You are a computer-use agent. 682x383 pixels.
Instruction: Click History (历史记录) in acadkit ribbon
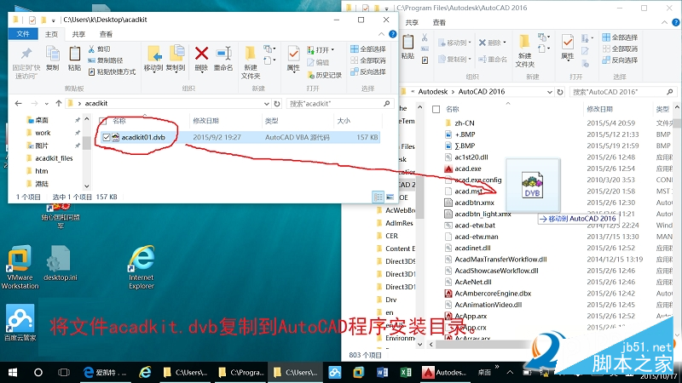pos(325,75)
